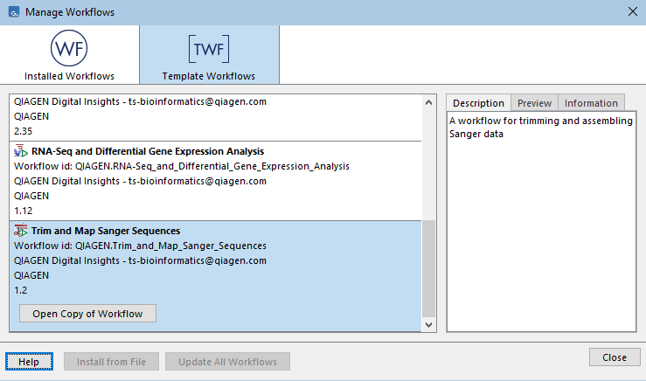The width and height of the screenshot is (646, 381).
Task: Click the QIAGEN vendor line under RNA-Seq workflow
Action: [x=31, y=196]
